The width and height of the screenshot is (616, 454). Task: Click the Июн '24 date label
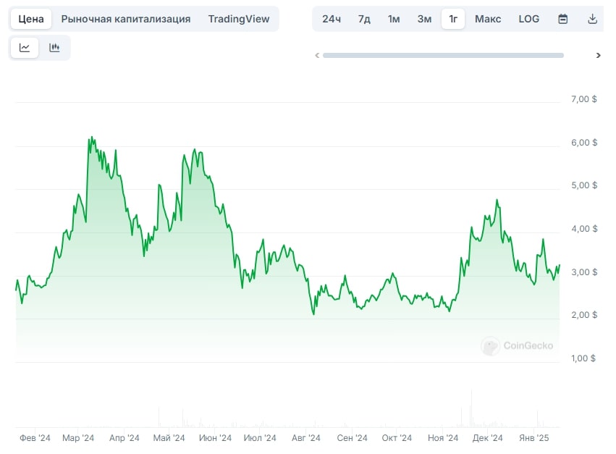215,438
